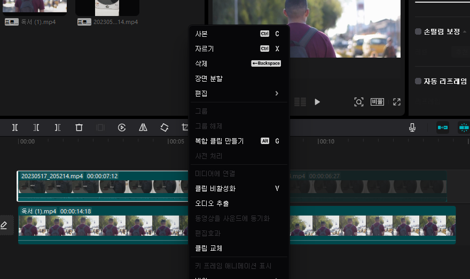
Task: Click the pencil cover edit icon beside timeline
Action: tap(4, 225)
